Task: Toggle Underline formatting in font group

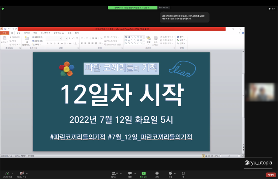Action: point(55,43)
